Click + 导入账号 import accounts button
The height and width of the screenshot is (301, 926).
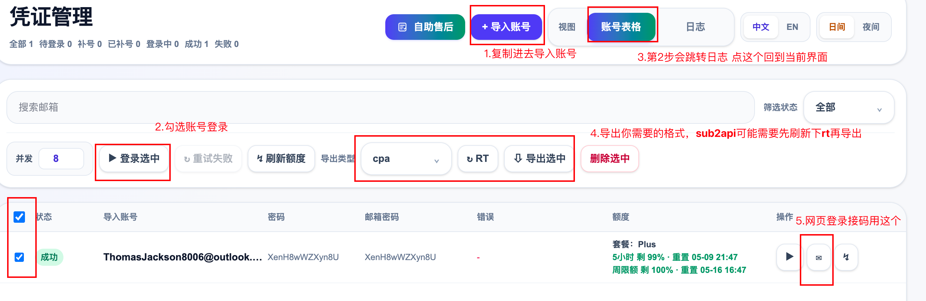tap(506, 27)
